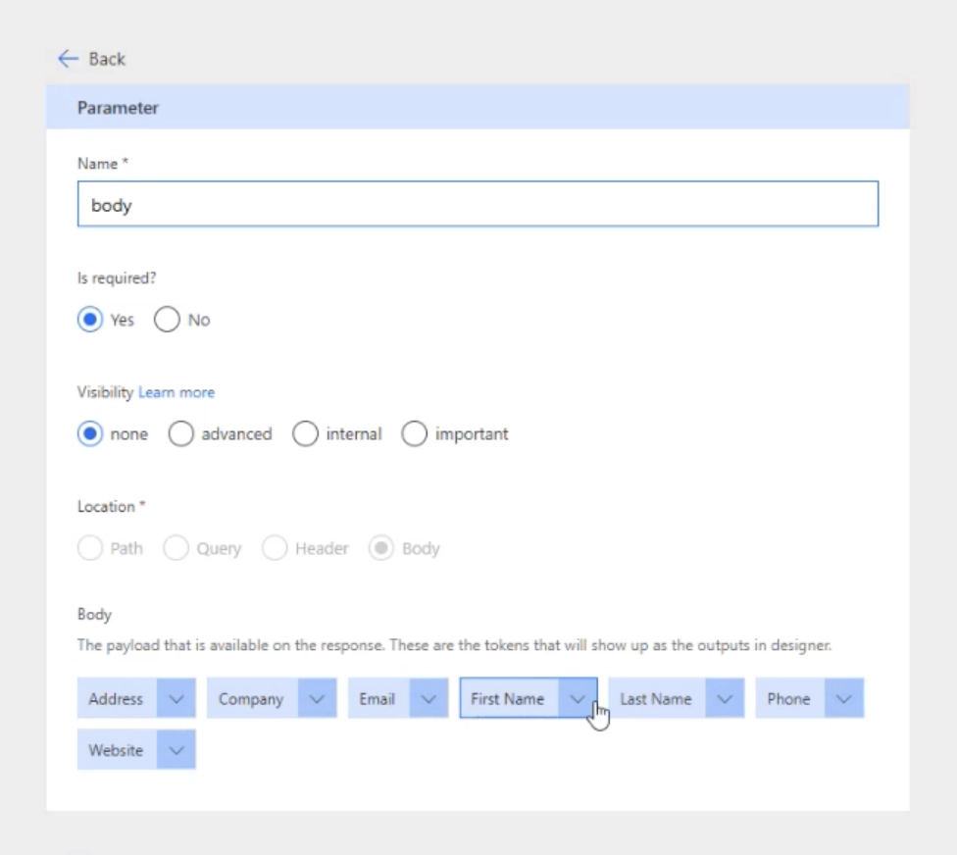Open the Company token dropdown arrow
This screenshot has height=855, width=957.
click(x=317, y=699)
